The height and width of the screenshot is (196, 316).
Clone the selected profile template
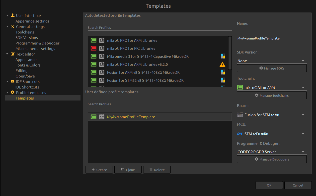tap(128, 170)
